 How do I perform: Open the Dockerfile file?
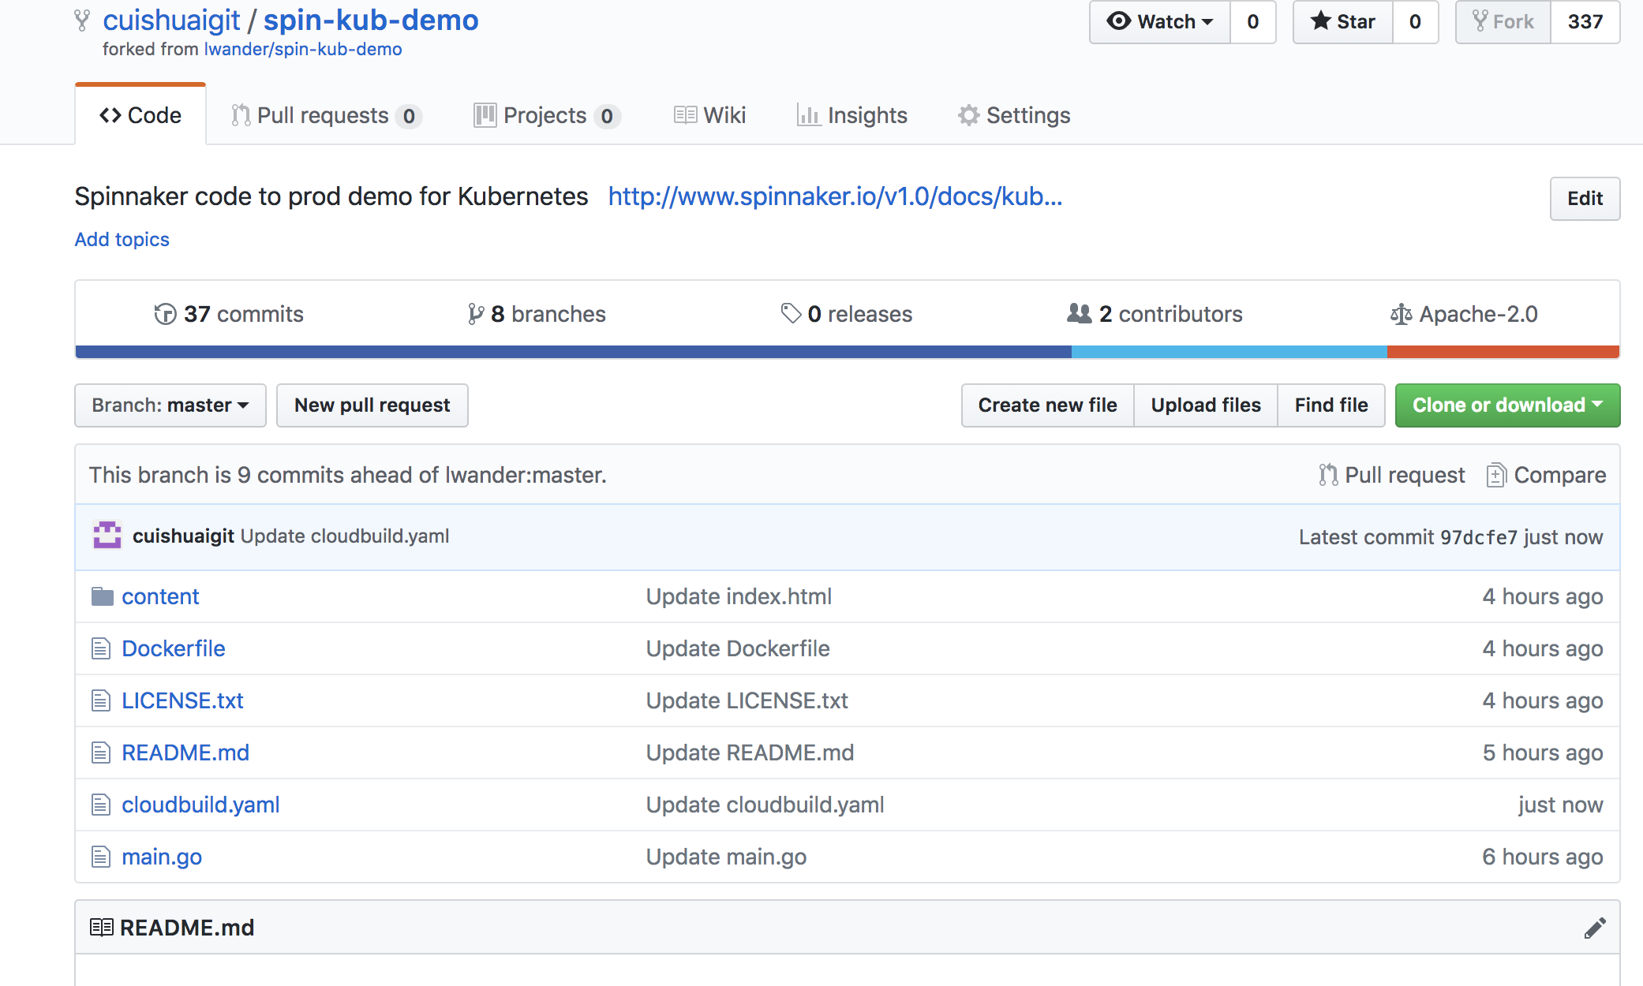pyautogui.click(x=174, y=648)
